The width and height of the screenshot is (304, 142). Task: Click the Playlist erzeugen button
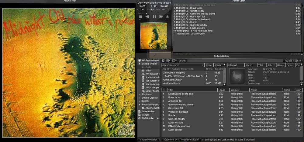[190, 140]
